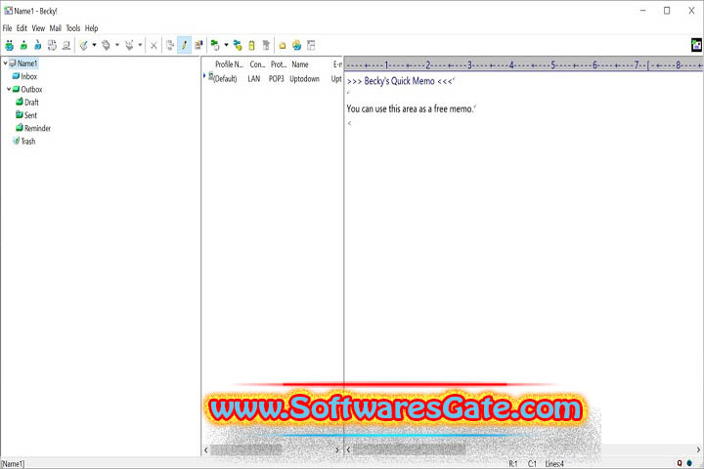Click the Becky! logo at toolbar right end

pyautogui.click(x=697, y=45)
